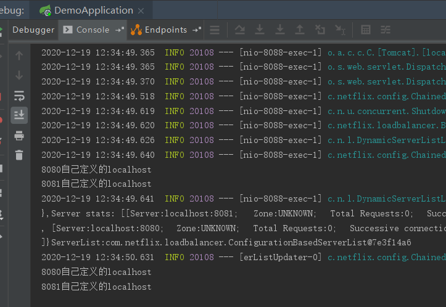Screen dimensions: 446x307
Task: Open the Evaluate Expression calculator icon
Action: click(x=366, y=30)
